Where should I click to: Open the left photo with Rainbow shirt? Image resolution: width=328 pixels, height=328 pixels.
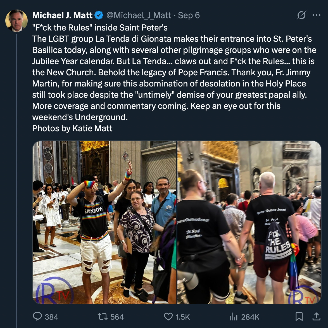pyautogui.click(x=104, y=222)
